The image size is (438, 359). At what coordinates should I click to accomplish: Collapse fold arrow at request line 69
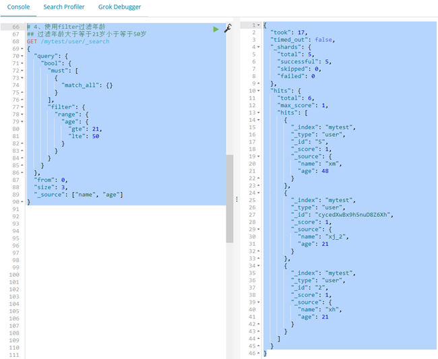[x=22, y=49]
